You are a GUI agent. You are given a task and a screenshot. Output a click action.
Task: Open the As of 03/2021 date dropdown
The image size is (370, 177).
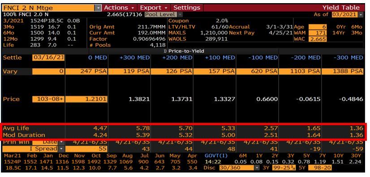click(x=361, y=15)
